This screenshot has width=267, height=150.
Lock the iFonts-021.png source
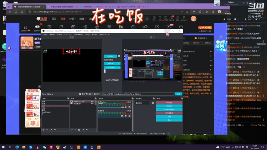(x=95, y=102)
